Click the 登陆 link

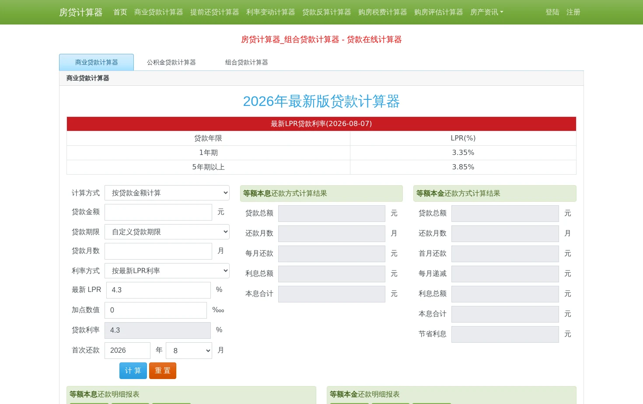(x=552, y=12)
